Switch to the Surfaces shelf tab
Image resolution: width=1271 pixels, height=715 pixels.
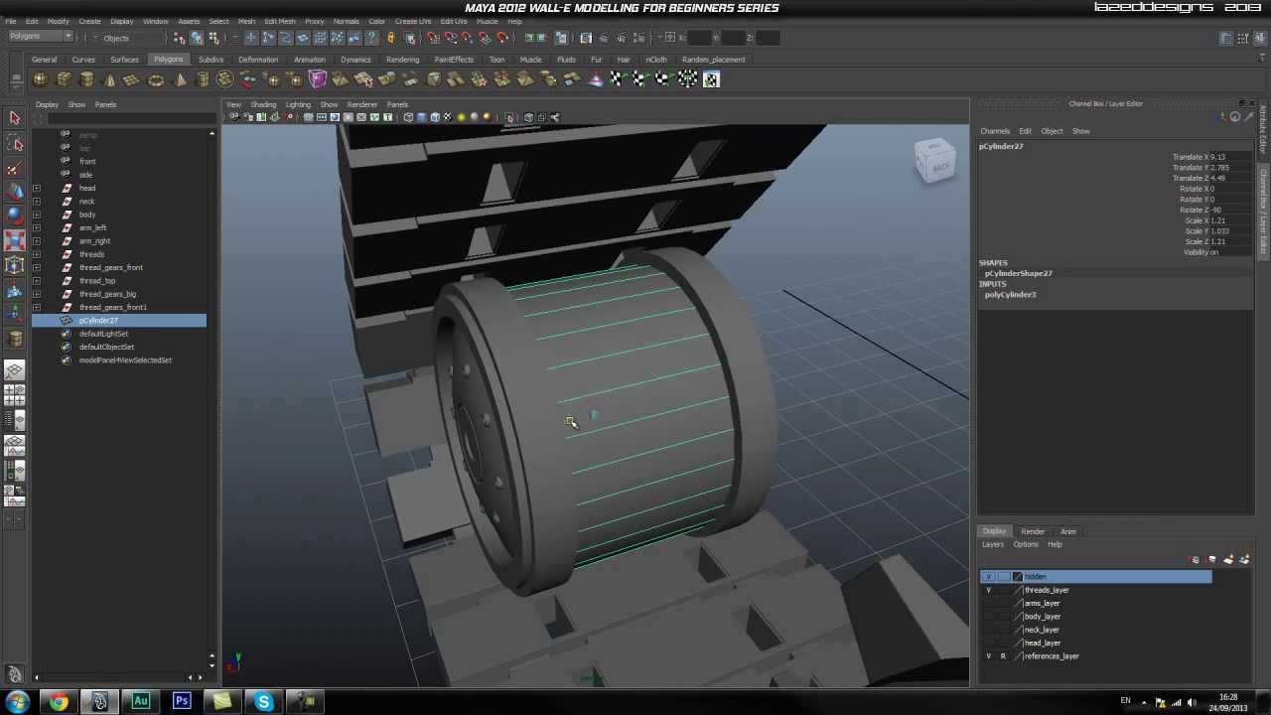[x=124, y=60]
